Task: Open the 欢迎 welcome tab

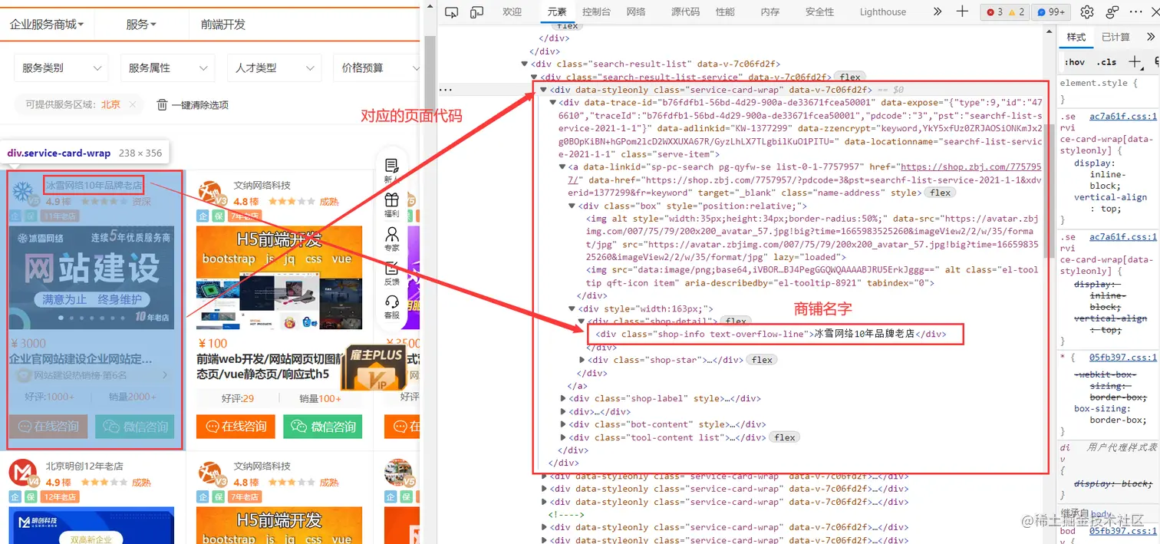Action: 512,12
